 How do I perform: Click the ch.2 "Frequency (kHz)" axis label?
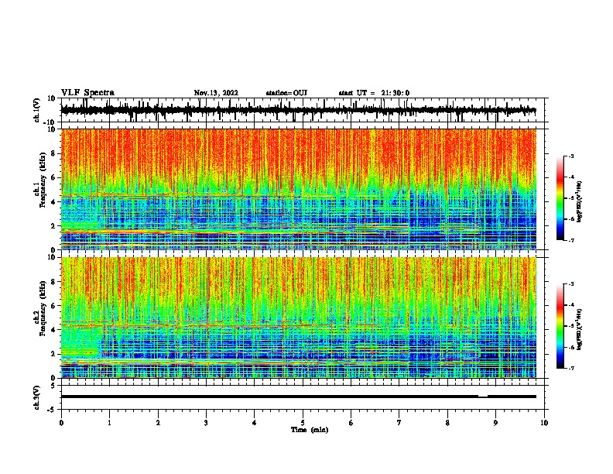pyautogui.click(x=43, y=308)
